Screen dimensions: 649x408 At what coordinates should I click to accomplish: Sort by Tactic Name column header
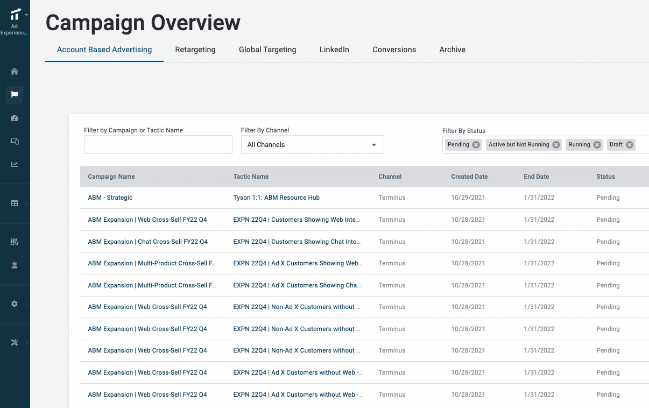coord(251,177)
